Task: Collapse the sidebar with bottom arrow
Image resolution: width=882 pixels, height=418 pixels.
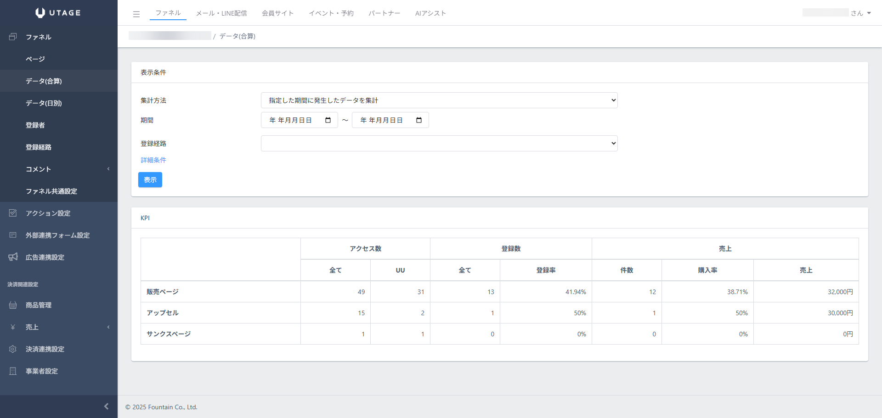Action: click(x=106, y=407)
